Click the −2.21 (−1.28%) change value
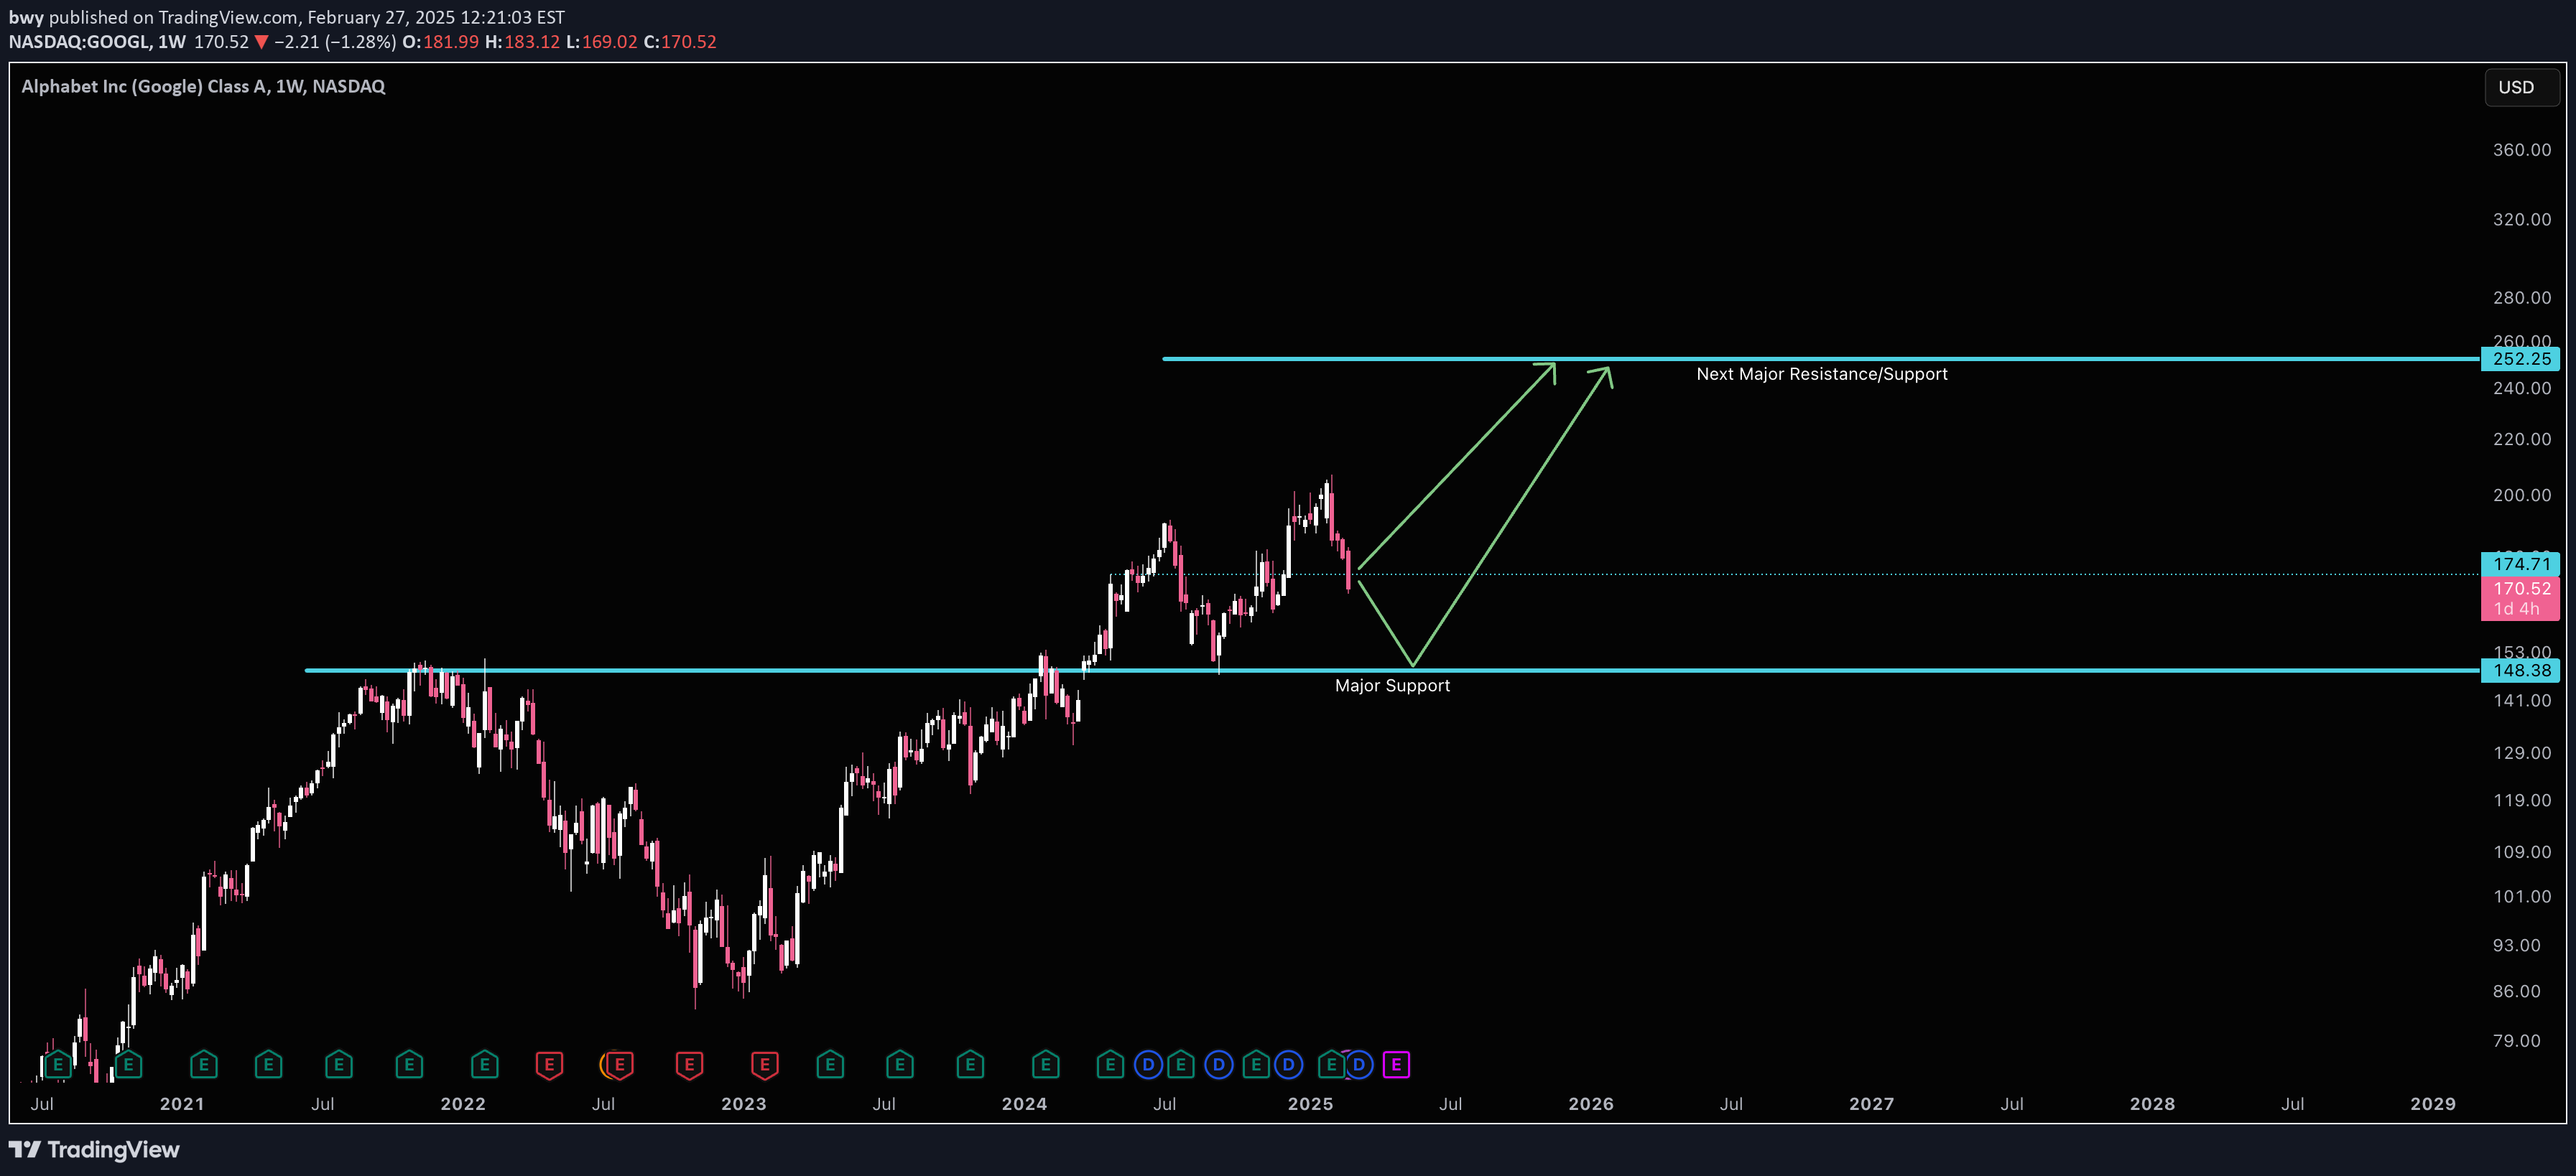Image resolution: width=2576 pixels, height=1176 pixels. pos(335,42)
